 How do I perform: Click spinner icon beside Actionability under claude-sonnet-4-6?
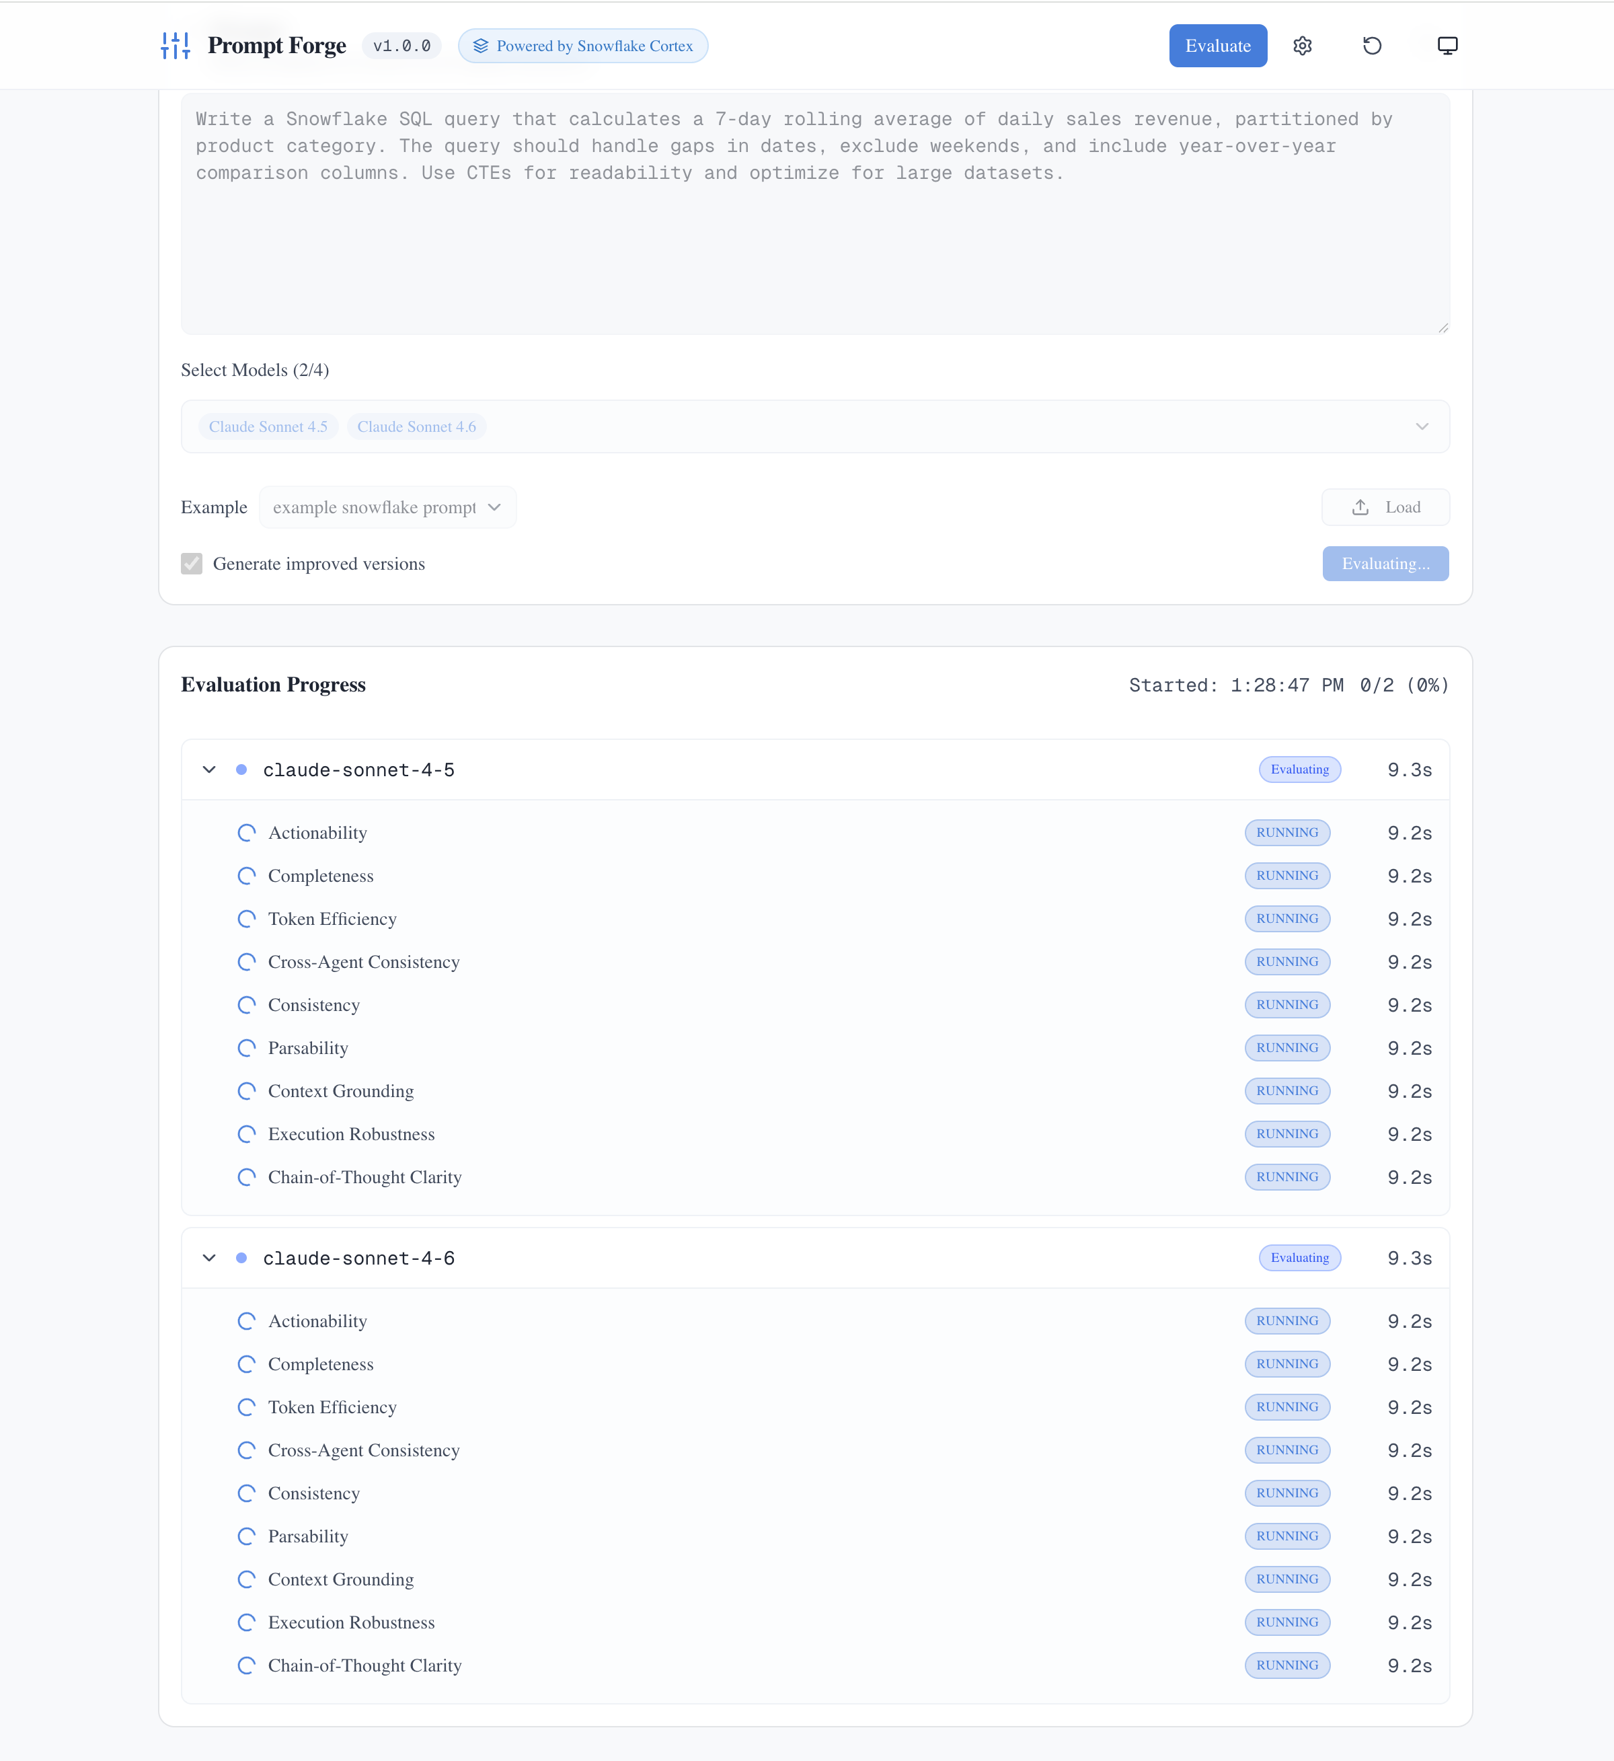(x=246, y=1321)
